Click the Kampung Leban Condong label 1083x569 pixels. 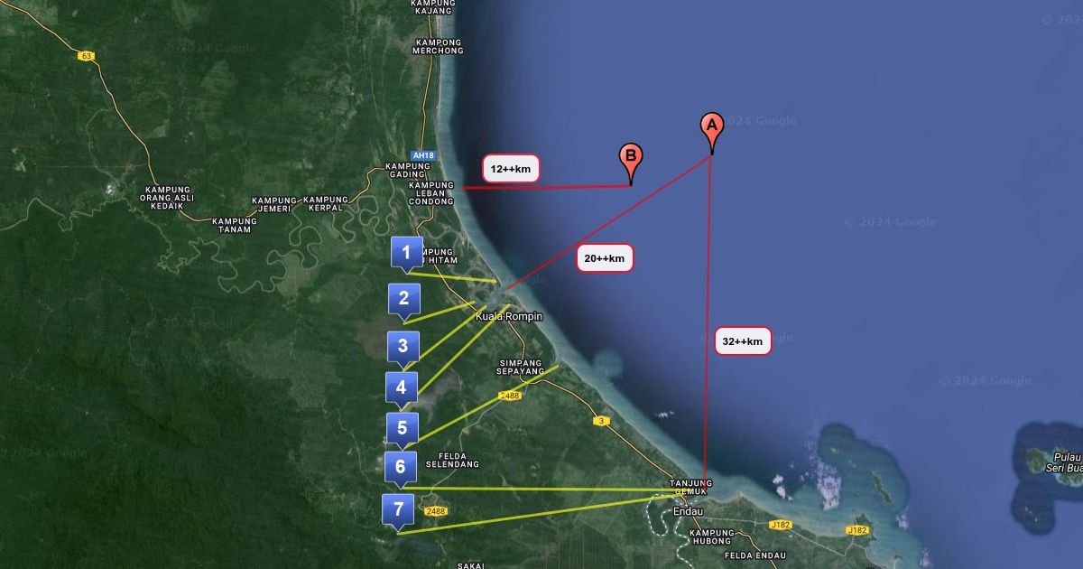pos(431,193)
